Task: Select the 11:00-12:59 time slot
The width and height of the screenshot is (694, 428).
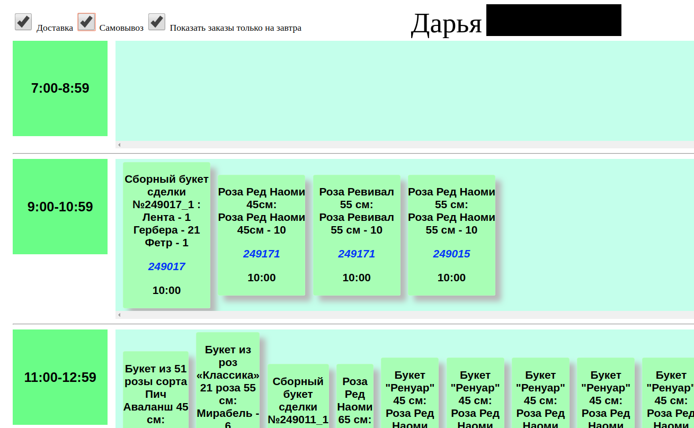Action: coord(60,377)
